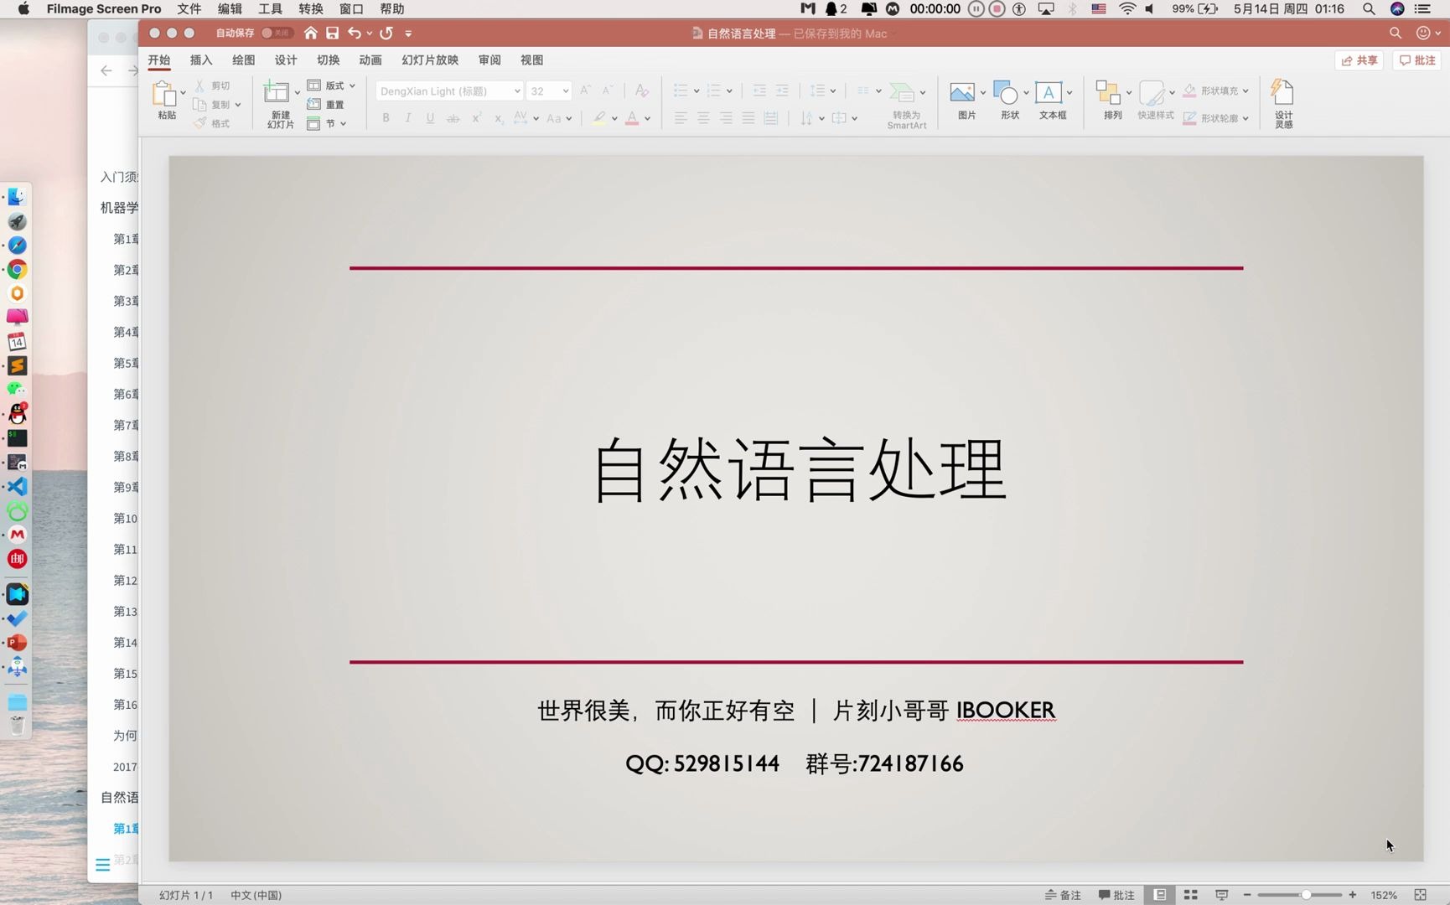Click the Paste (粘贴) icon
Image resolution: width=1450 pixels, height=905 pixels.
[x=164, y=94]
